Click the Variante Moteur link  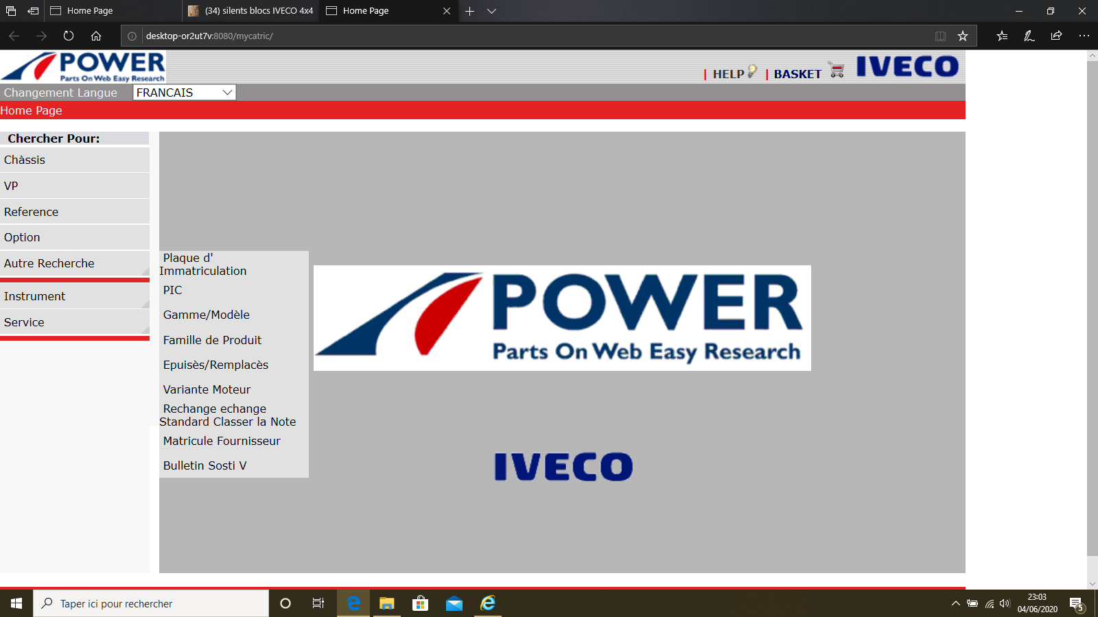[207, 390]
